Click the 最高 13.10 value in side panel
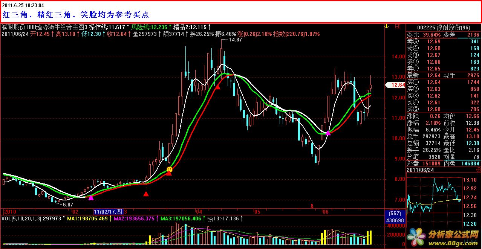 click(x=472, y=136)
